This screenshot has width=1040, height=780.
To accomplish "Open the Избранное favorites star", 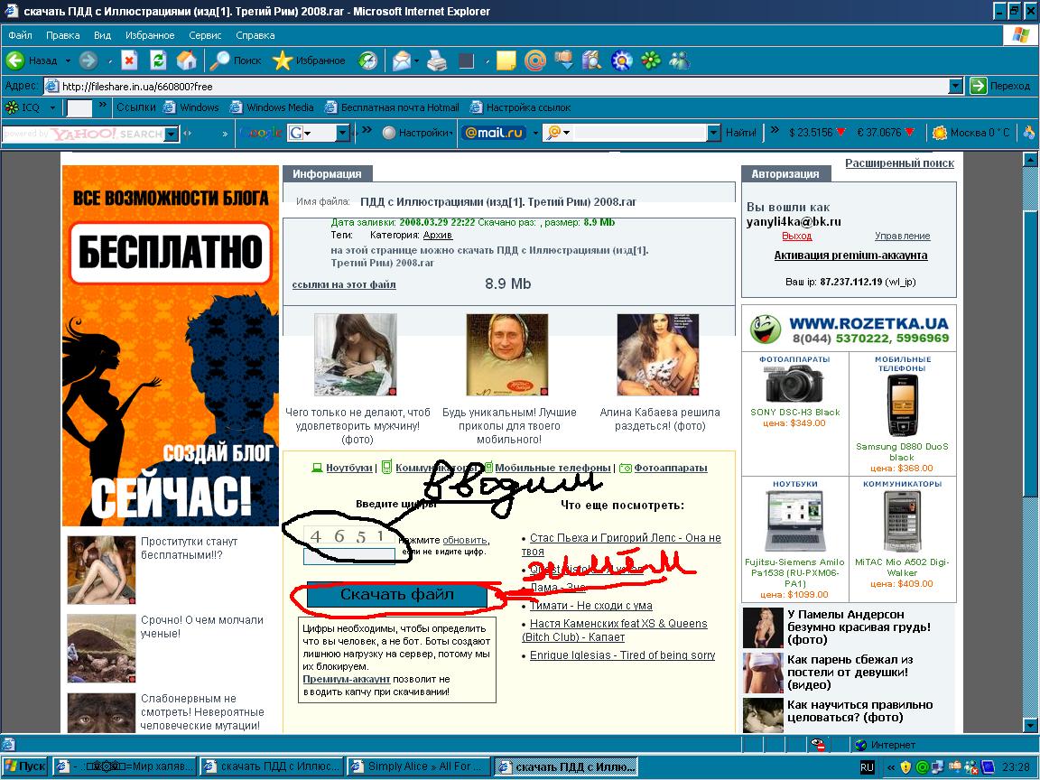I will [x=309, y=60].
